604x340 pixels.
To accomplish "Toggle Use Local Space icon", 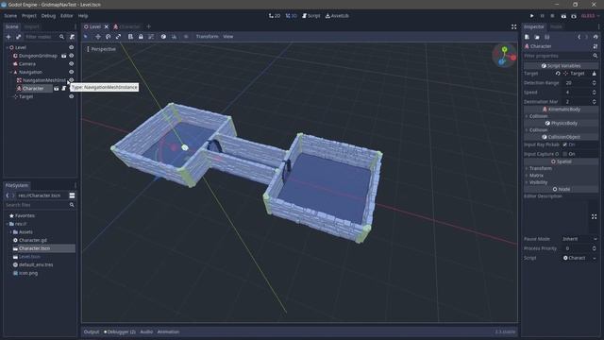I will 163,37.
